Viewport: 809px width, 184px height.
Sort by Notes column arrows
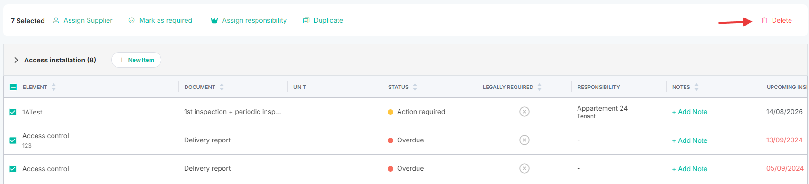(x=696, y=87)
